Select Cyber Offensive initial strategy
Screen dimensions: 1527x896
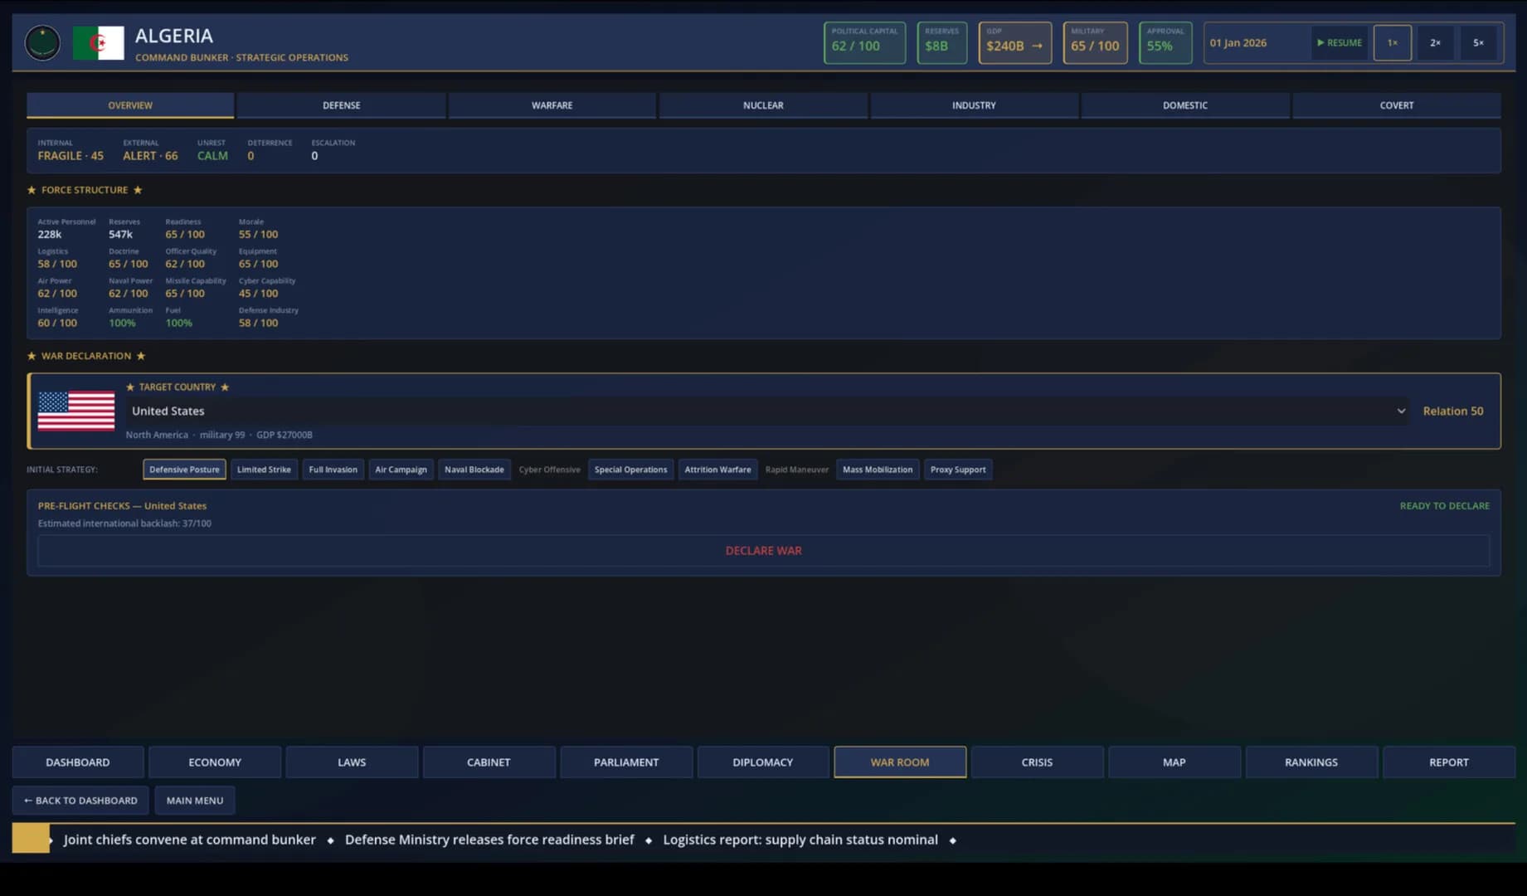[549, 470]
